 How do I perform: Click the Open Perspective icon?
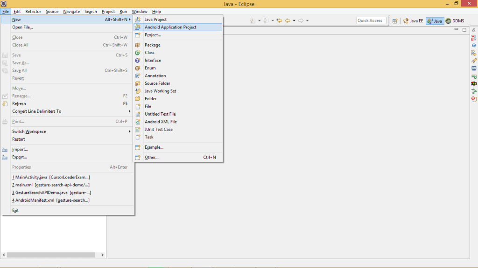pos(395,21)
